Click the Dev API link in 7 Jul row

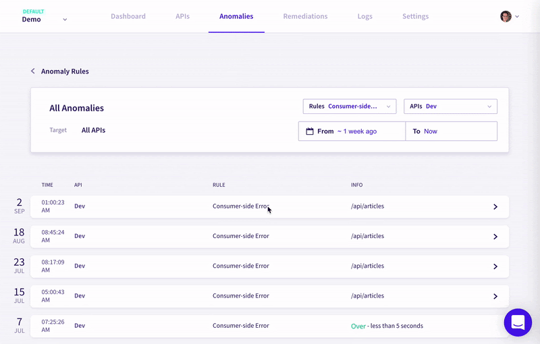(x=80, y=326)
